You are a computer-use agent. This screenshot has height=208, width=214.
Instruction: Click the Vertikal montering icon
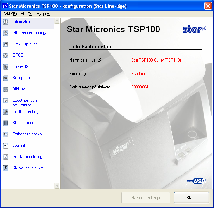(x=6, y=157)
